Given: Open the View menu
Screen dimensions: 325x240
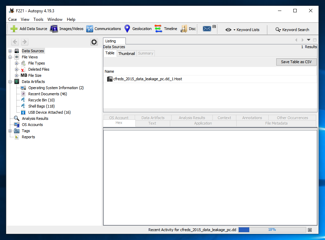Looking at the screenshot, I should pos(25,19).
